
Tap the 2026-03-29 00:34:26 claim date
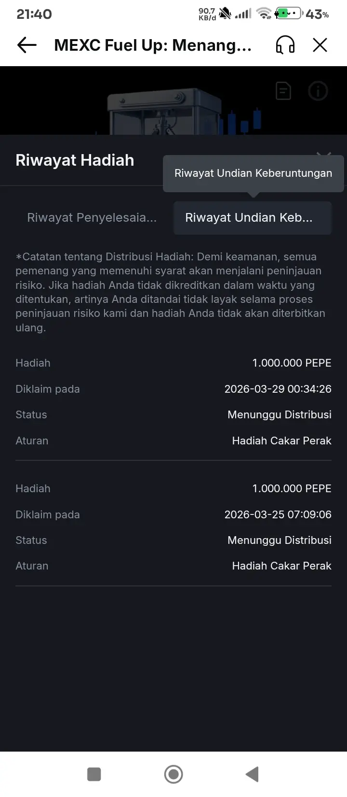tap(278, 389)
